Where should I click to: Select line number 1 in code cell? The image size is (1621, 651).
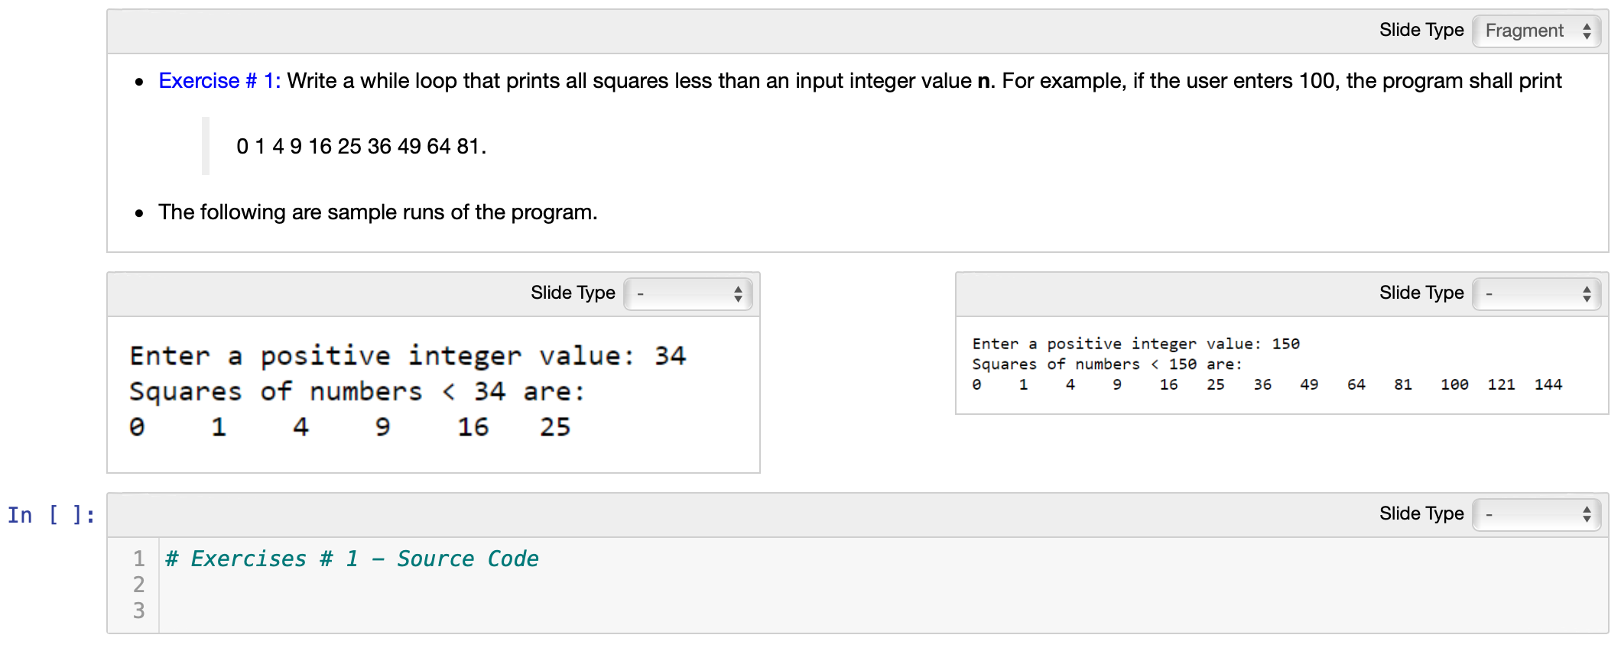[x=138, y=559]
